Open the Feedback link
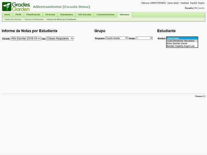 tap(185, 3)
